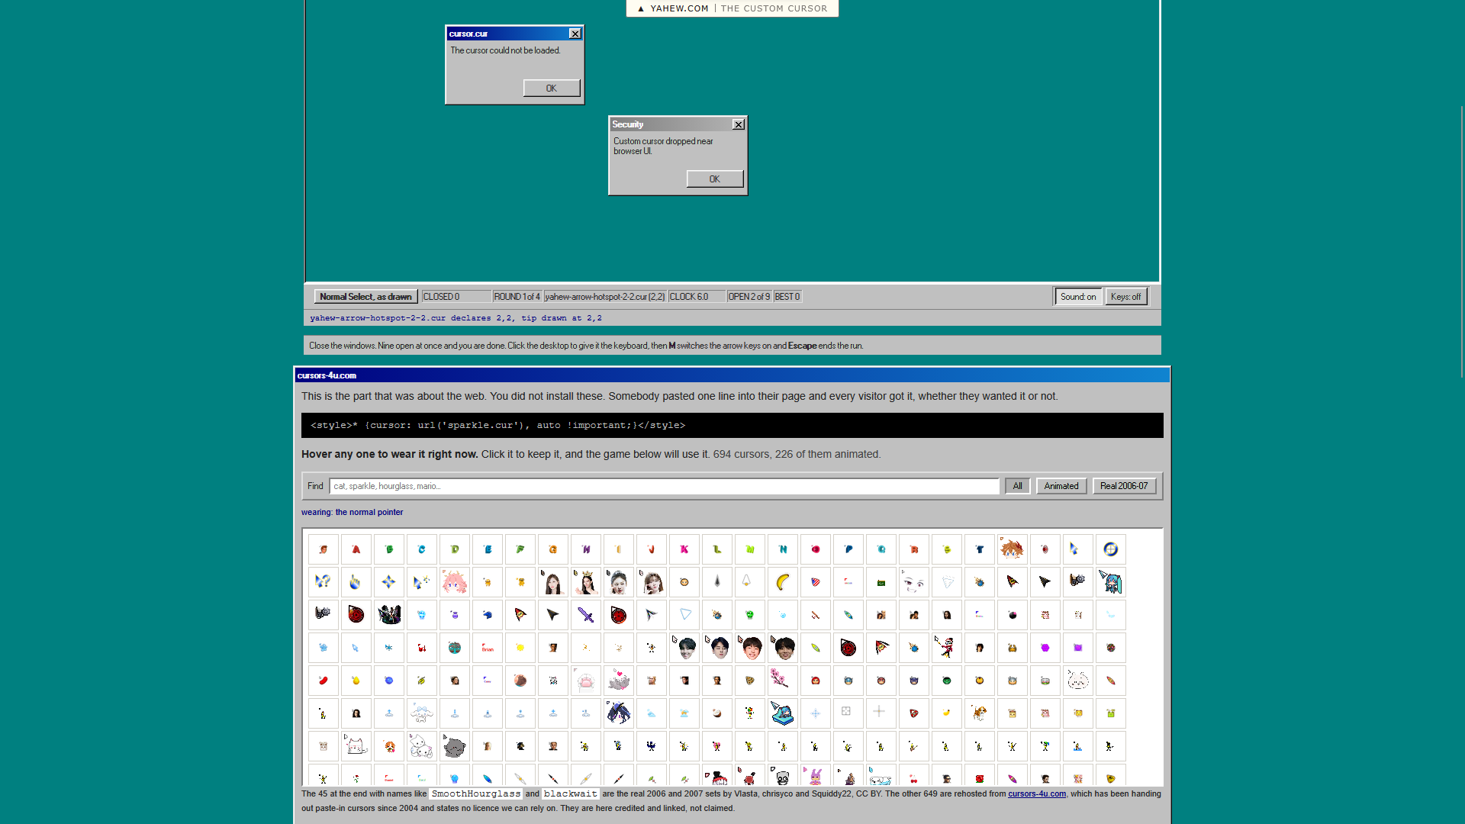
Task: Choose the pink cherry blossom branch cursor
Action: (x=783, y=681)
